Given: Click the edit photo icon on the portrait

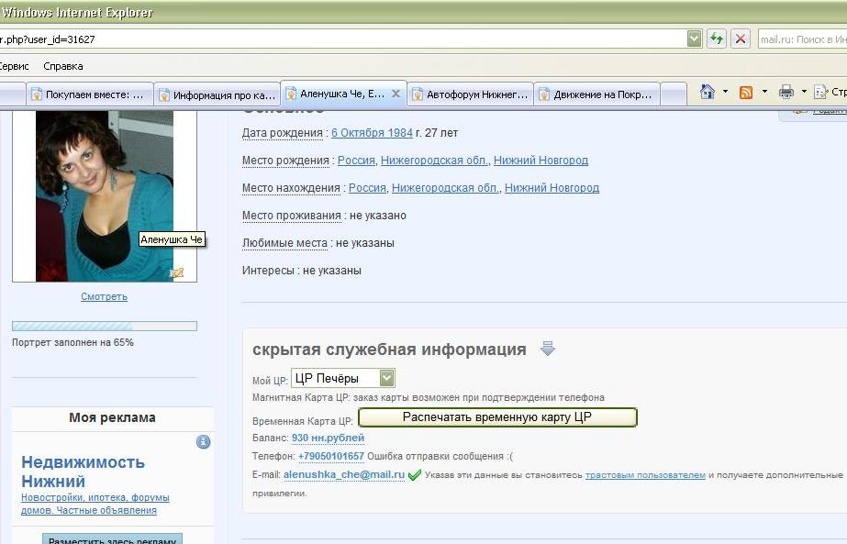Looking at the screenshot, I should [176, 272].
